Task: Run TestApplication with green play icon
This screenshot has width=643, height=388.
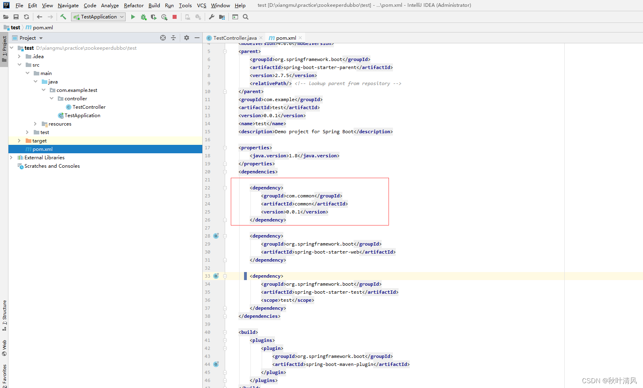Action: tap(133, 17)
